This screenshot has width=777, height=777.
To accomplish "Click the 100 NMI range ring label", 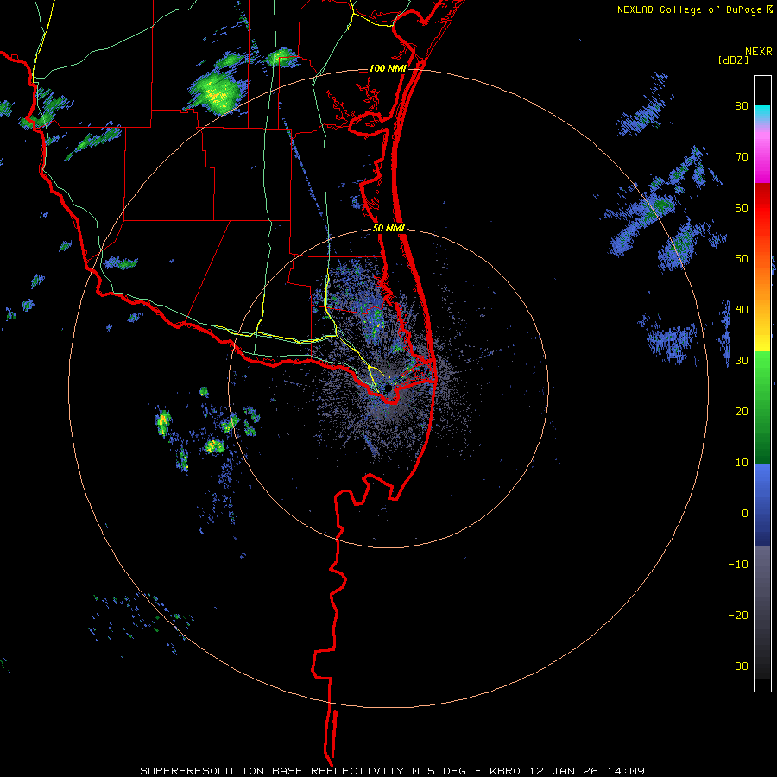I will 388,68.
